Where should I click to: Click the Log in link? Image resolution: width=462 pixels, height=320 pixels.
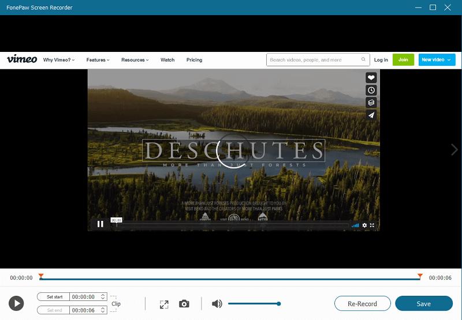point(381,60)
